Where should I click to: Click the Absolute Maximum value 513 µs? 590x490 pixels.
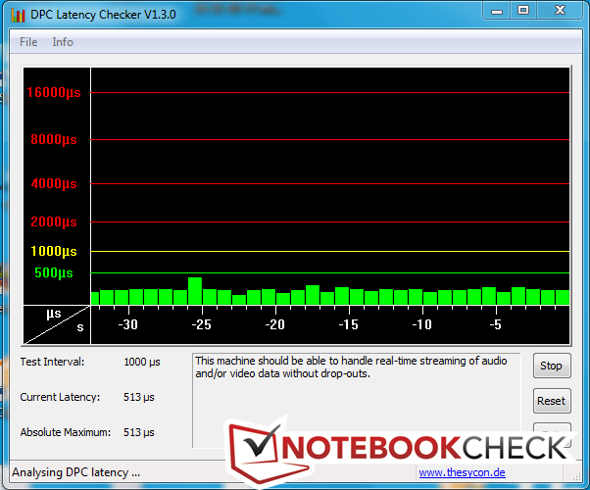(139, 432)
